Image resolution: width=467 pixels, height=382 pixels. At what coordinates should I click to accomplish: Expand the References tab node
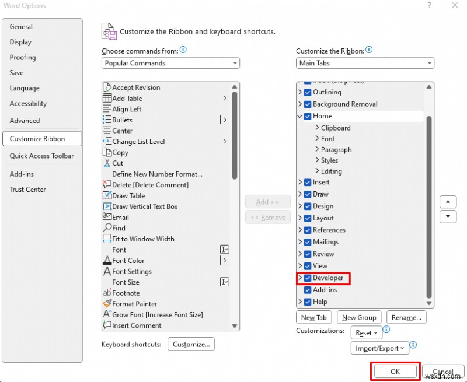point(300,230)
